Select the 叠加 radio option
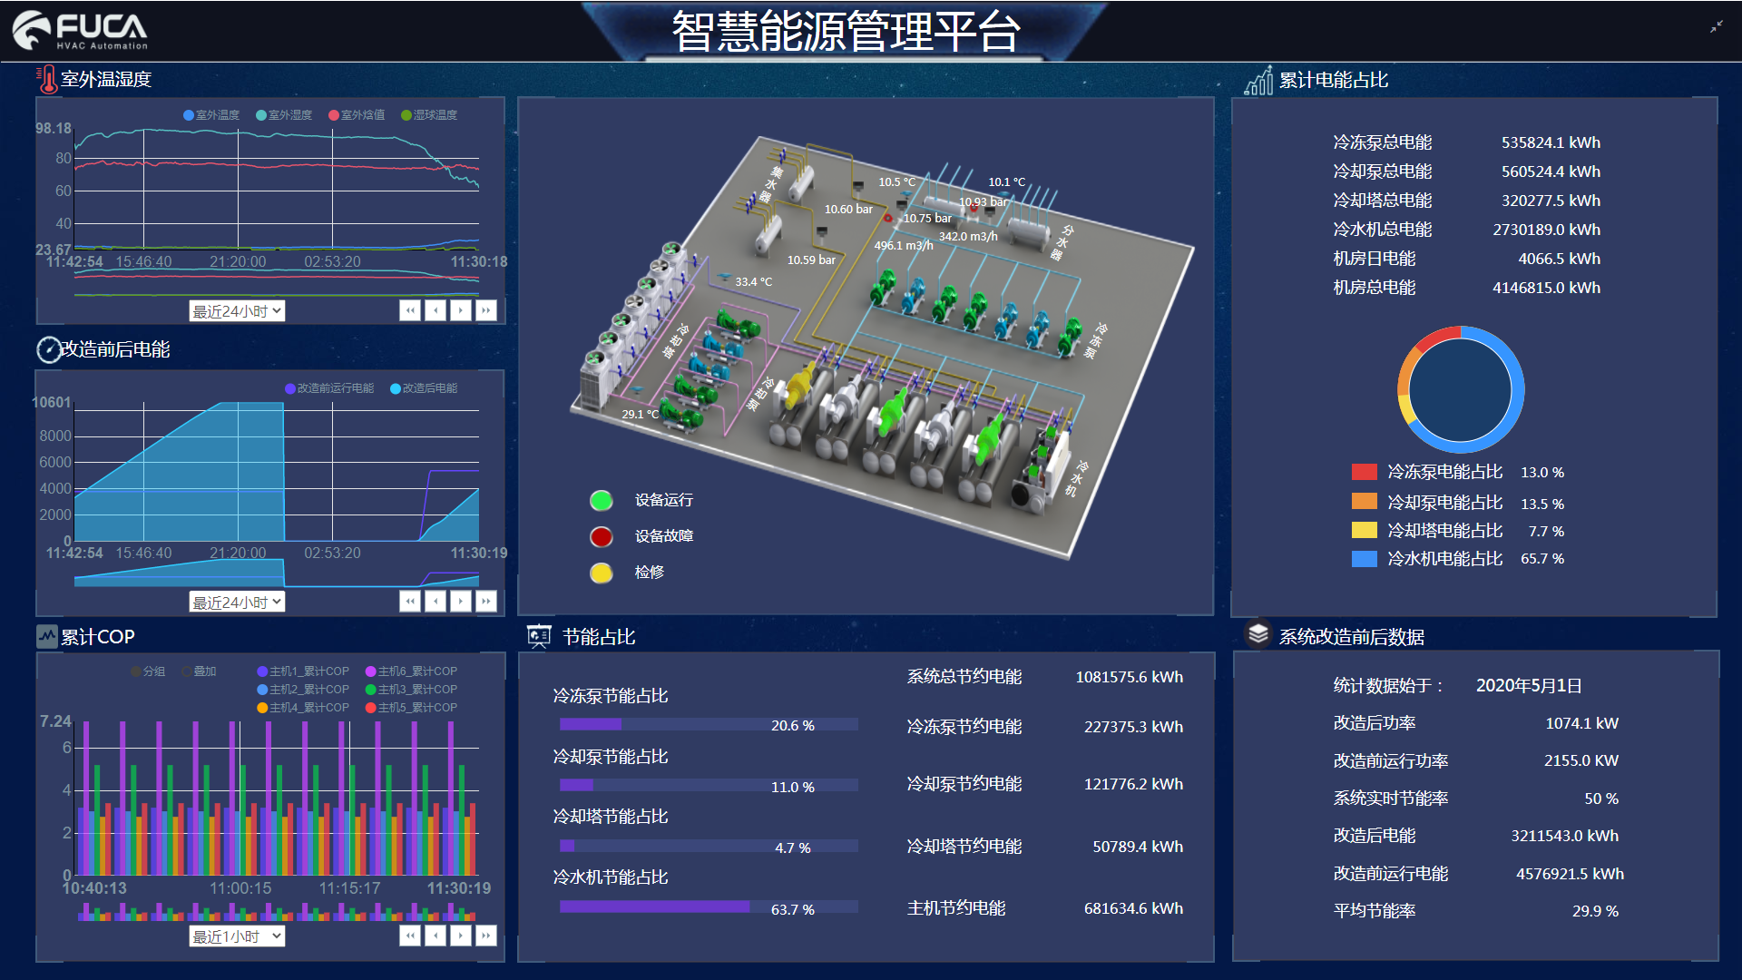Image resolution: width=1742 pixels, height=980 pixels. [187, 671]
